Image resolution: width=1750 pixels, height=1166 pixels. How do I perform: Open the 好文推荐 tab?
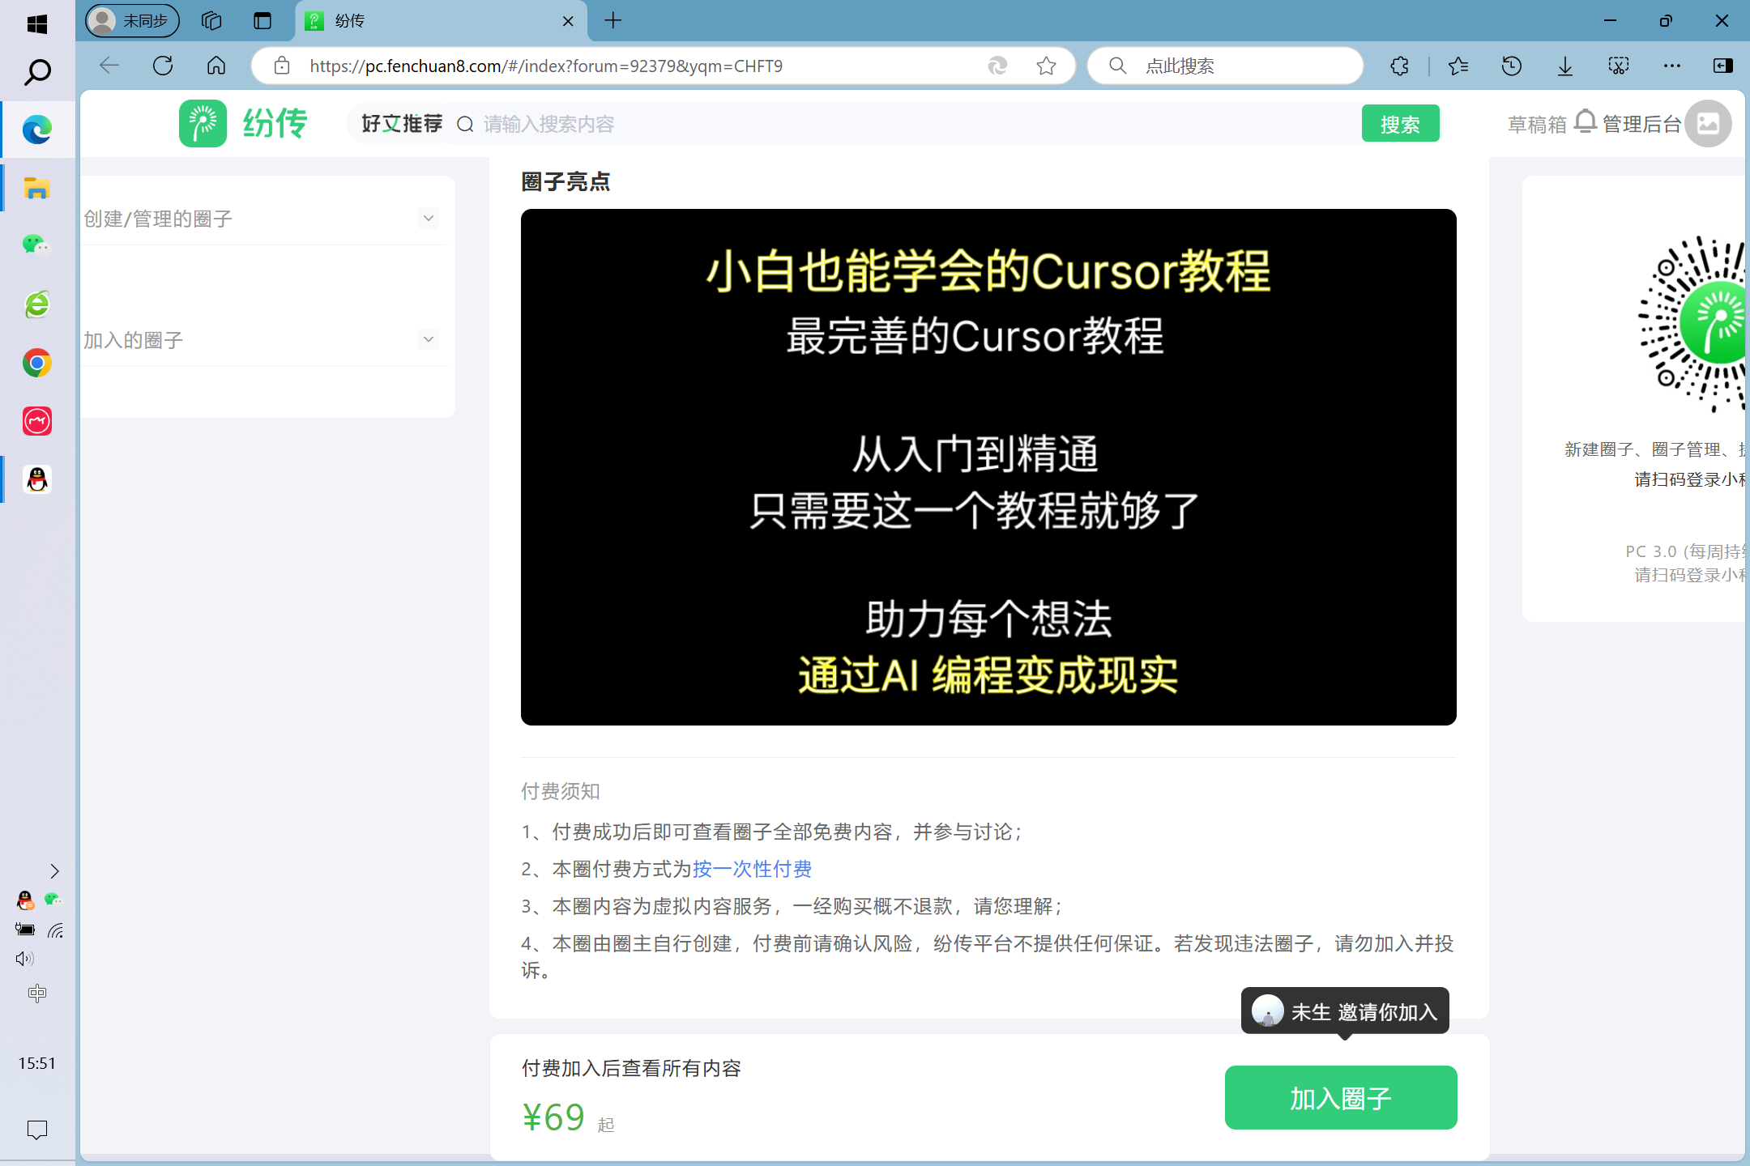pos(401,124)
